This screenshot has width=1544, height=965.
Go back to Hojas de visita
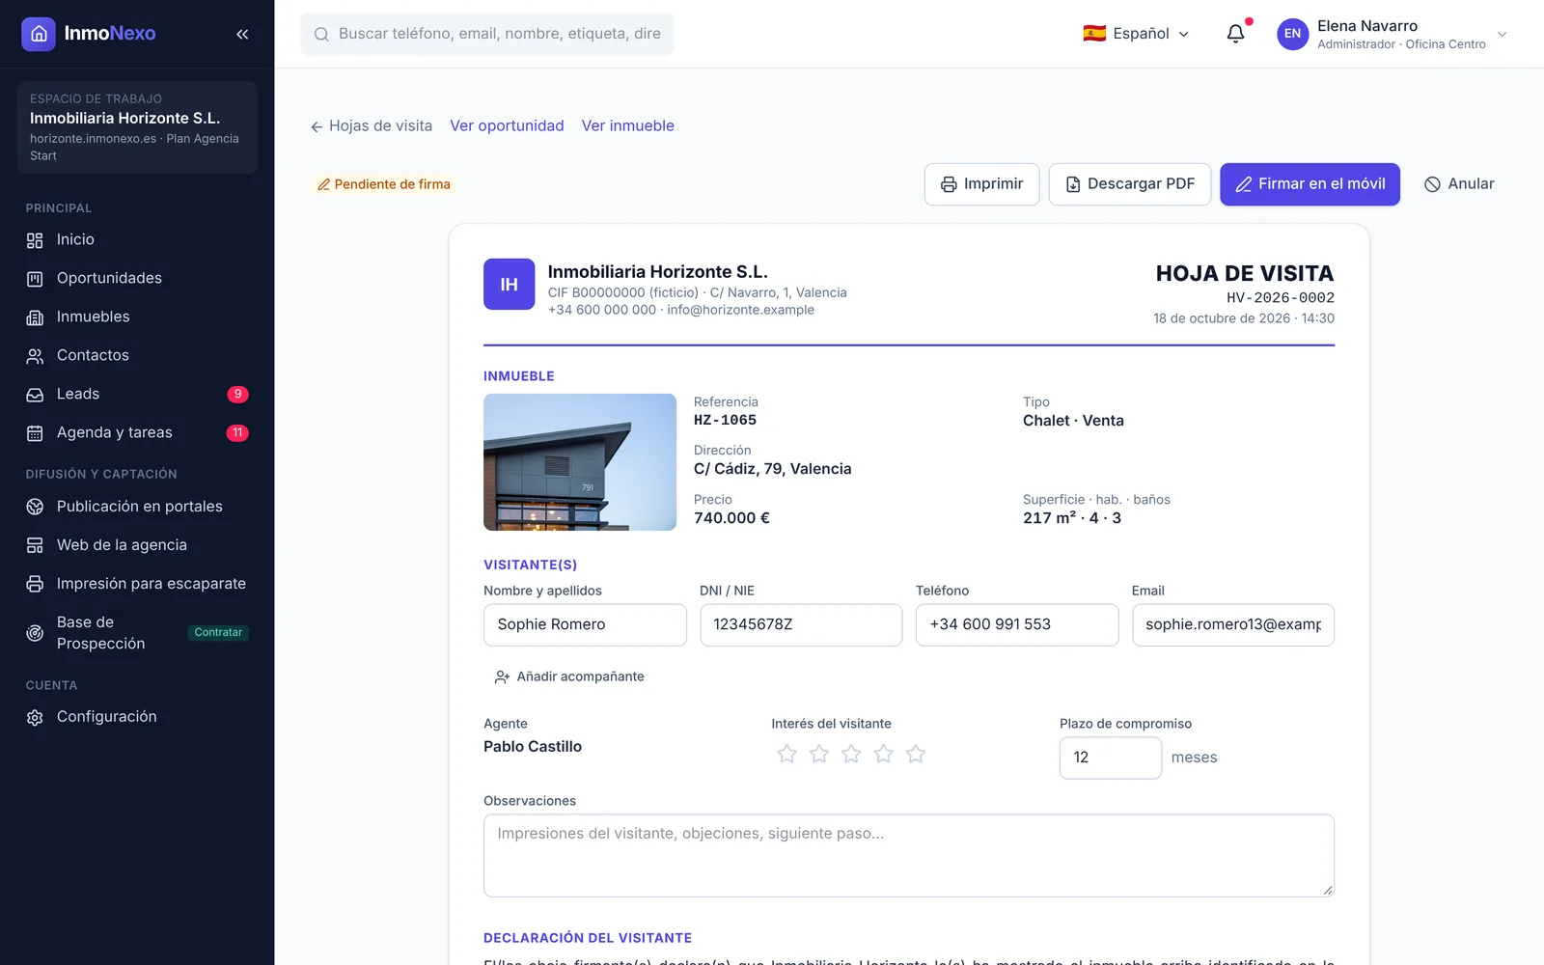coord(372,126)
